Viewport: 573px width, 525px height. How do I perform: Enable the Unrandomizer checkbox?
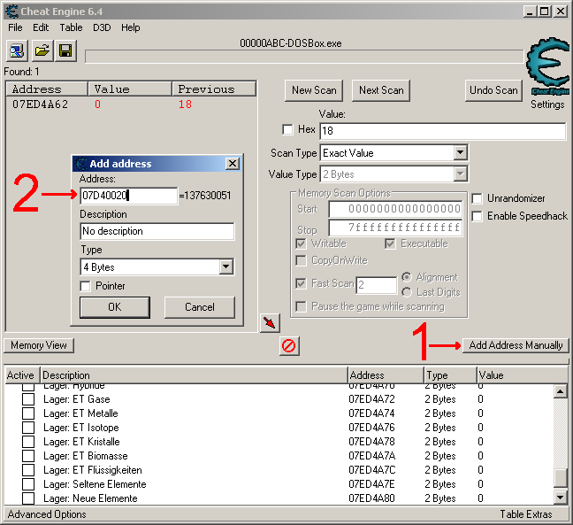pos(477,198)
